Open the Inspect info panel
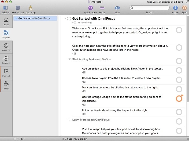Screen dimensions: 189x141 click(175, 8)
